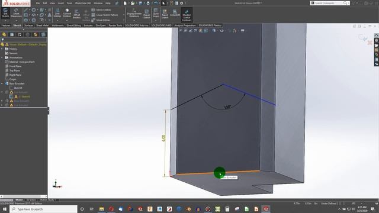Select the Move Entities tool
The image size is (379, 213).
(101, 20)
